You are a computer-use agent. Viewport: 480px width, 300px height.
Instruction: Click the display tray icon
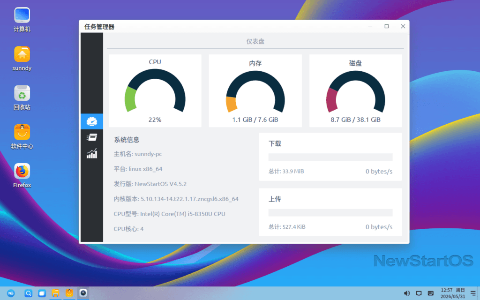(419, 293)
